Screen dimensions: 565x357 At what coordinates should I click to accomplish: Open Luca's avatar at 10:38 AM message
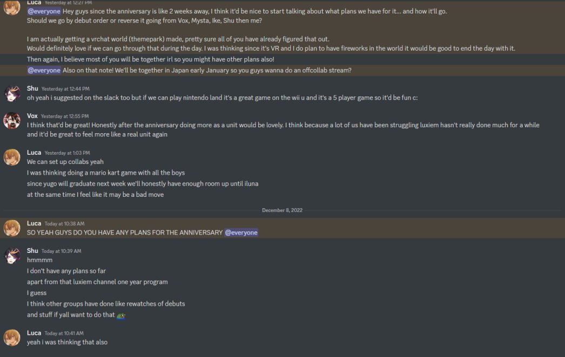pos(11,228)
